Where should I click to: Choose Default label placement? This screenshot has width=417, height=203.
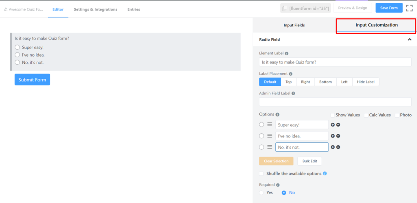click(270, 82)
